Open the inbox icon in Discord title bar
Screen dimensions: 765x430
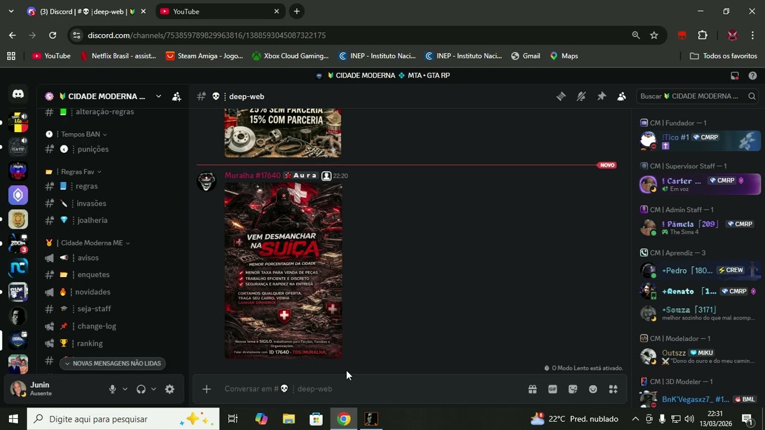(735, 76)
